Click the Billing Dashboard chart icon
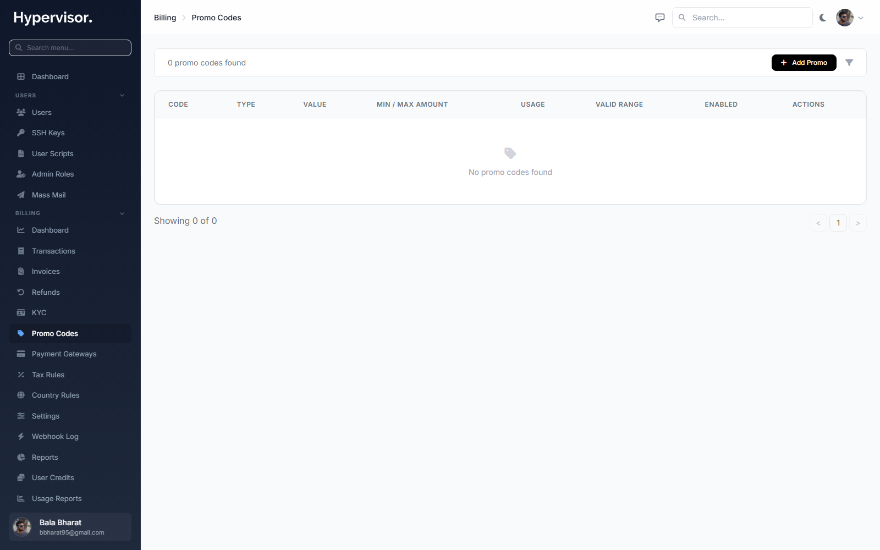This screenshot has width=880, height=550. [21, 230]
